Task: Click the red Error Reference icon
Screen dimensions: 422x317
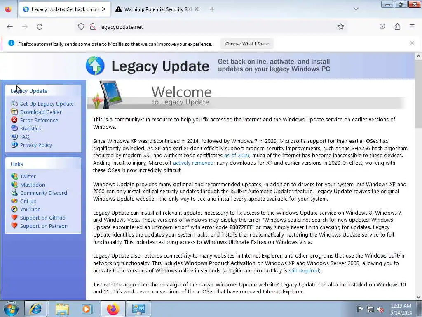Action: (14, 120)
